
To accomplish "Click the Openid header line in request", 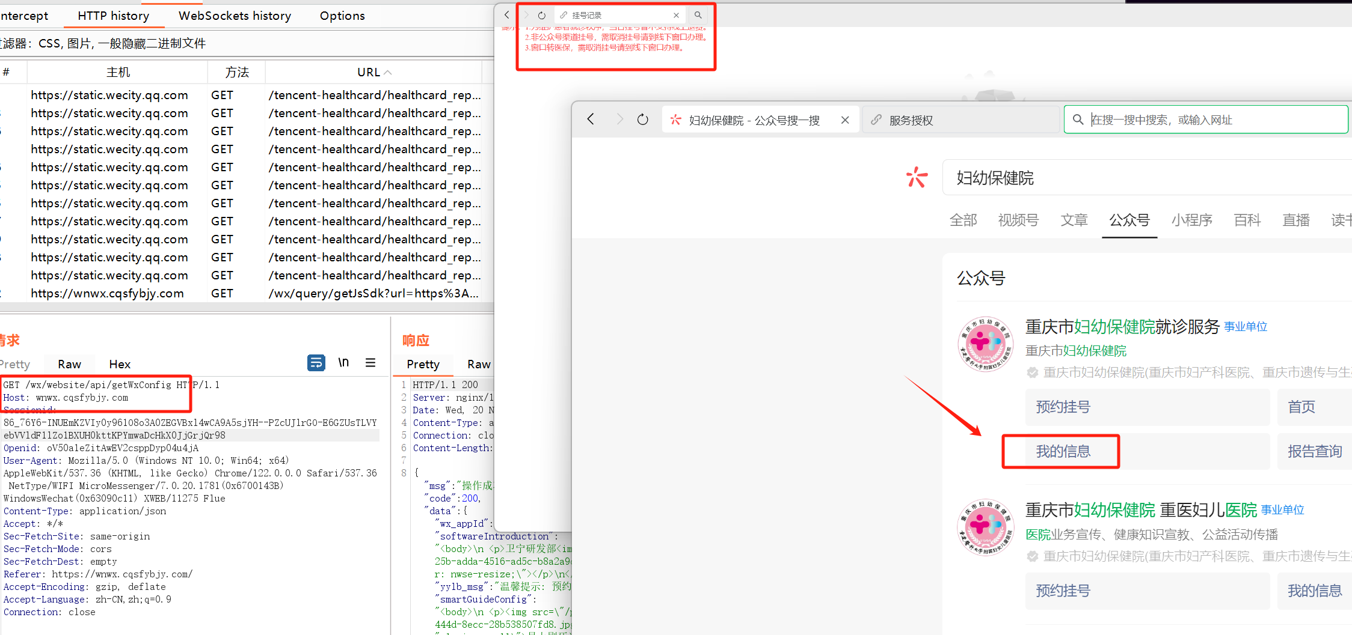I will (101, 448).
